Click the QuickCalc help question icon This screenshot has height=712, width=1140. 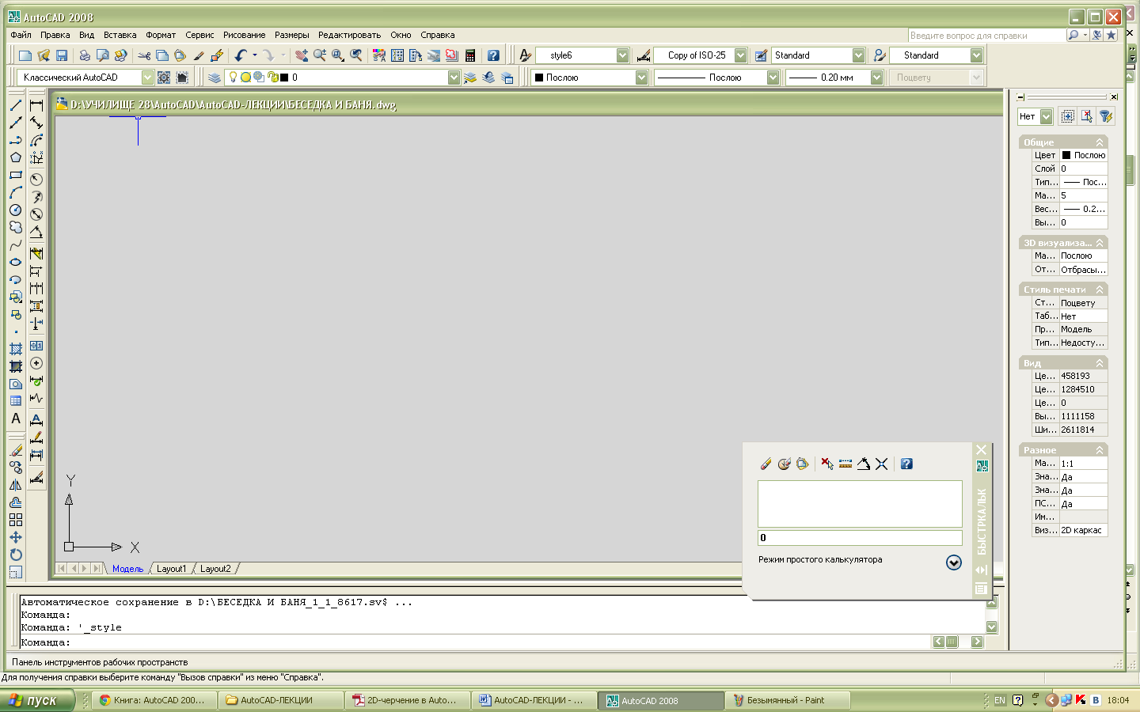[x=906, y=464]
